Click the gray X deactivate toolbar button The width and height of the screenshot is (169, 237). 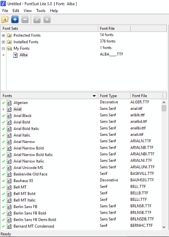(47, 19)
